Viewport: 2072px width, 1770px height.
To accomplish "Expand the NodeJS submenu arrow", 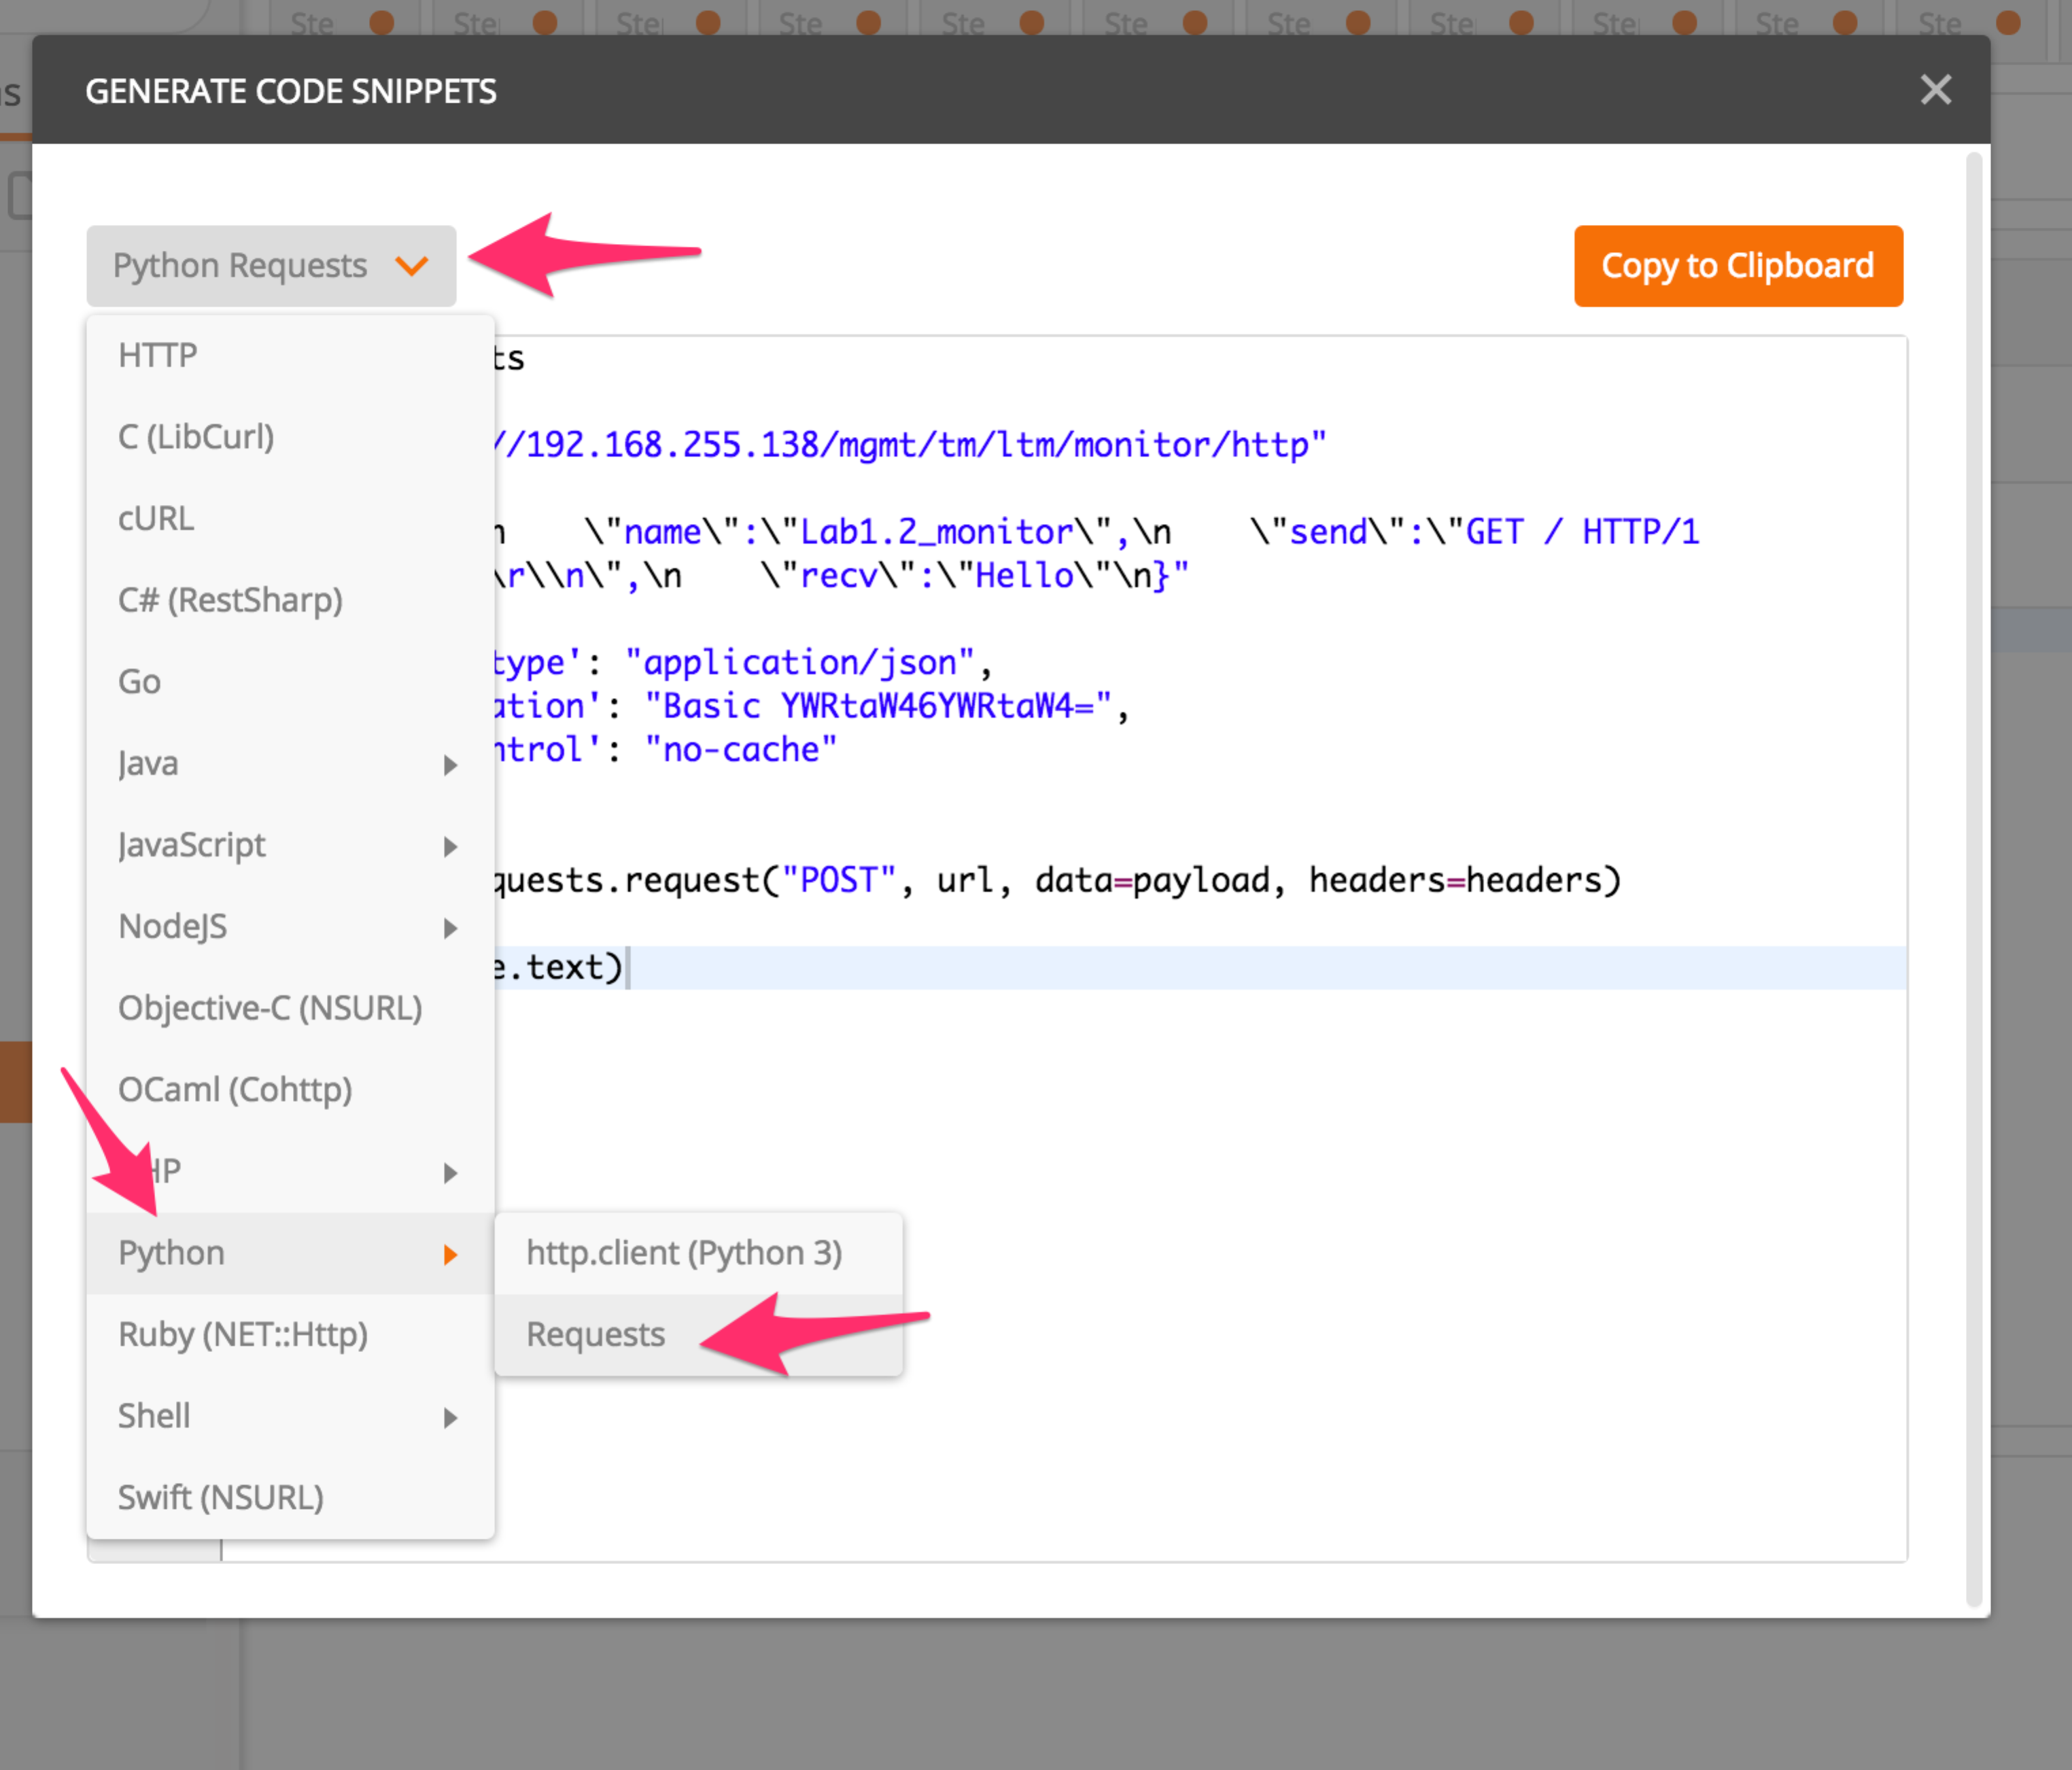I will 450,928.
